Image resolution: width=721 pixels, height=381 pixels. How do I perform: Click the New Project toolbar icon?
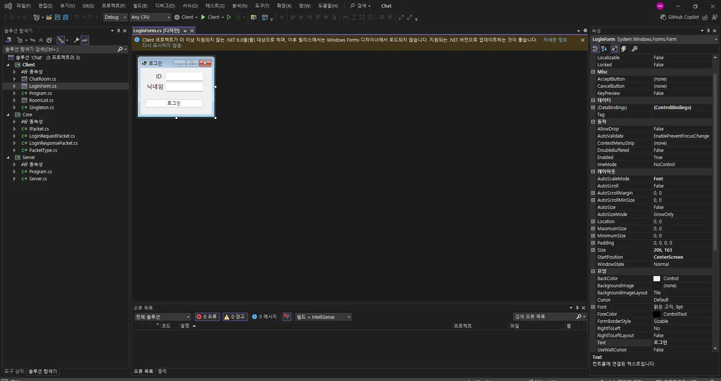36,17
